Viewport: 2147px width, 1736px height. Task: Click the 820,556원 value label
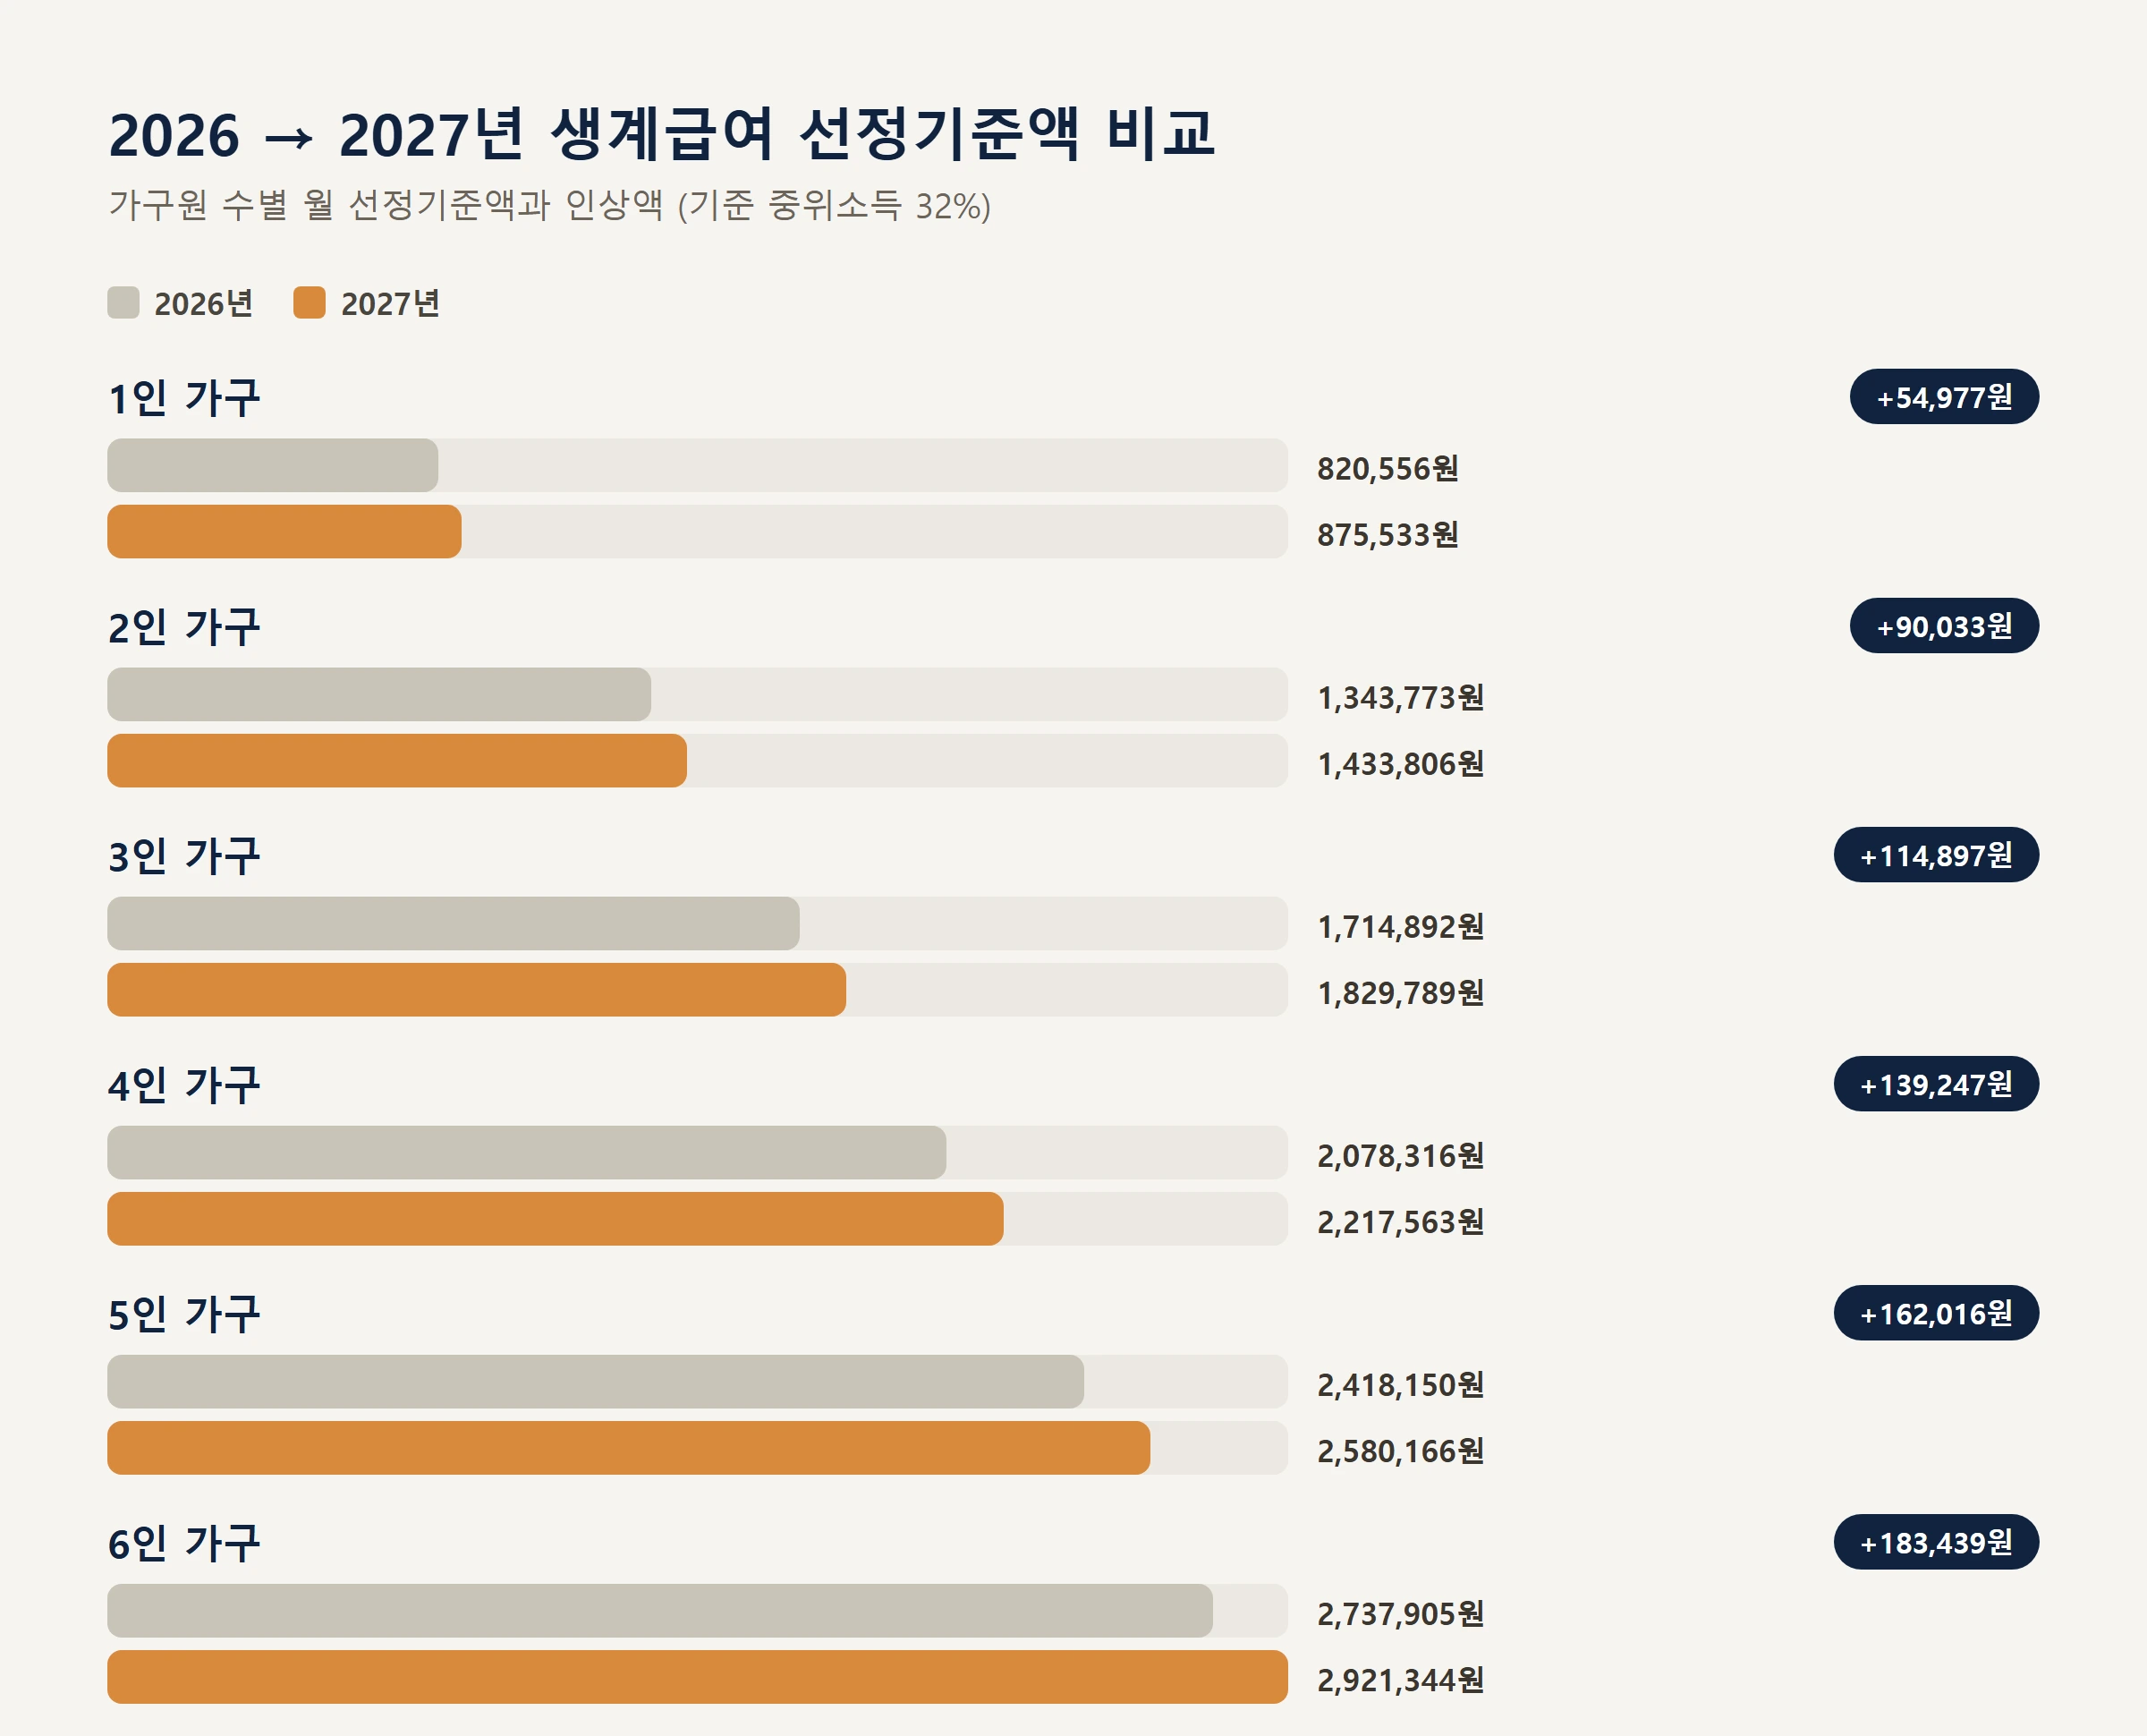pyautogui.click(x=1387, y=468)
